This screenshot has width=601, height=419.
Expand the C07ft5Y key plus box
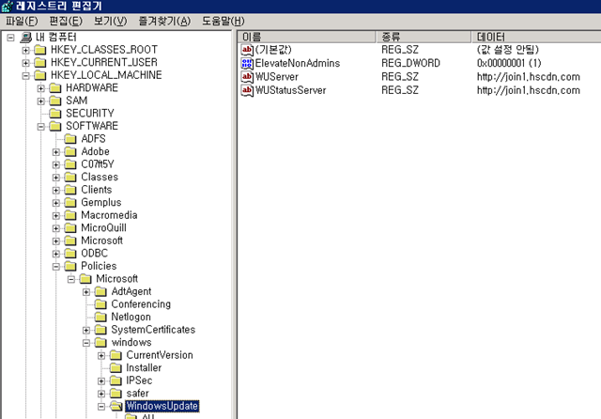[56, 164]
